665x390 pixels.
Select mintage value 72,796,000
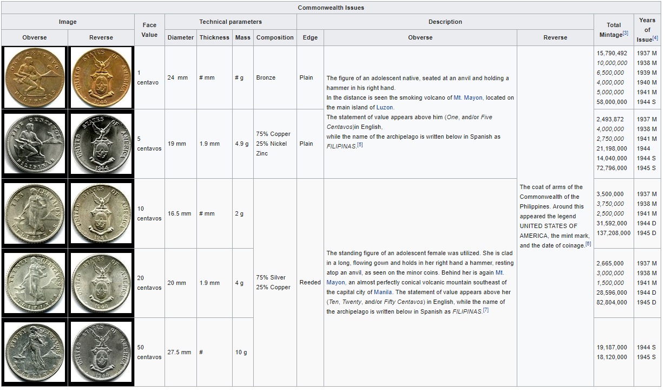pos(612,168)
